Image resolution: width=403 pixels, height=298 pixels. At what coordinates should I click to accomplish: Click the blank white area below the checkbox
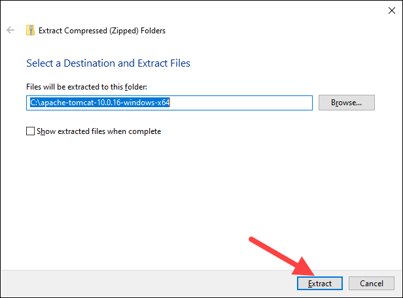(164, 196)
